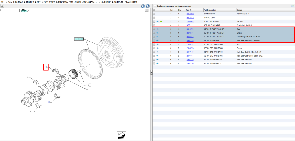
Task: Open part number link 2997418
Action: (190, 41)
